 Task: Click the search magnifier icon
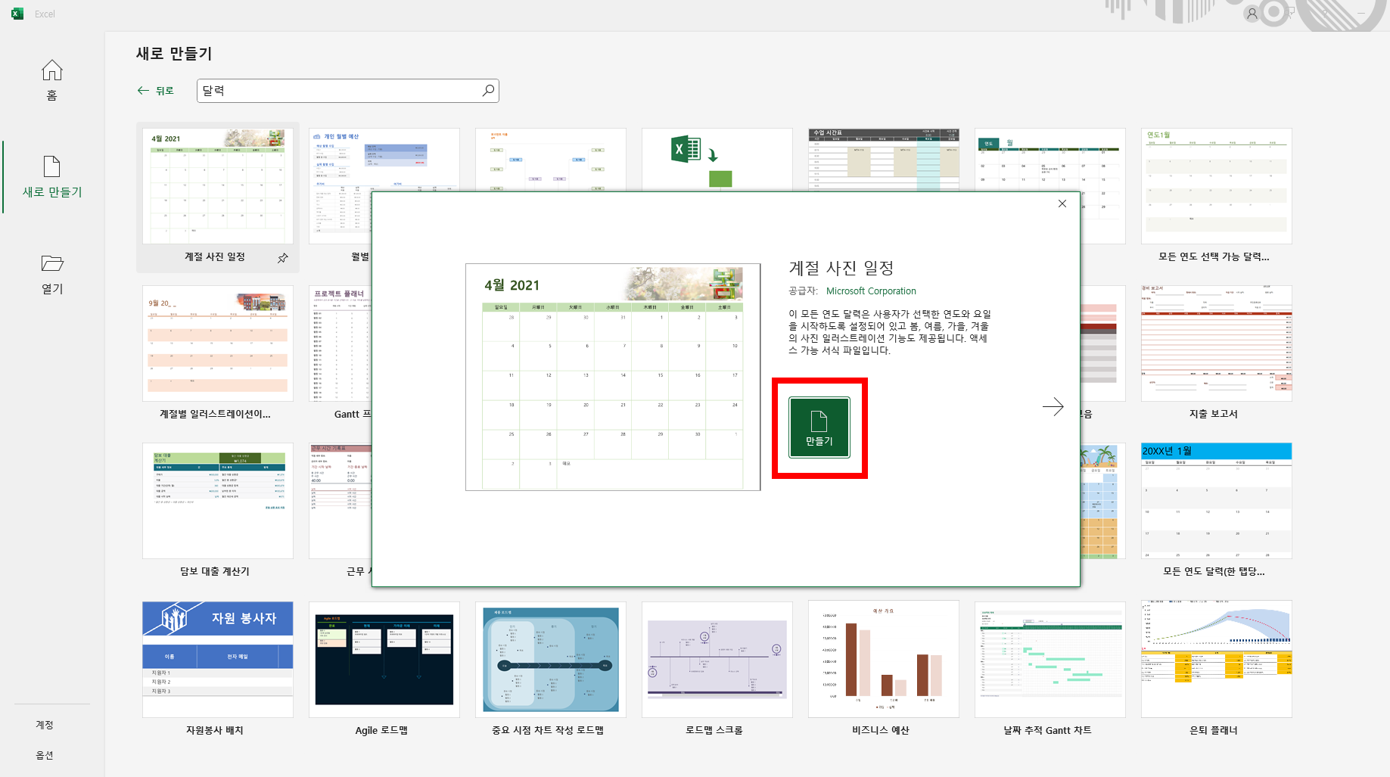tap(488, 90)
